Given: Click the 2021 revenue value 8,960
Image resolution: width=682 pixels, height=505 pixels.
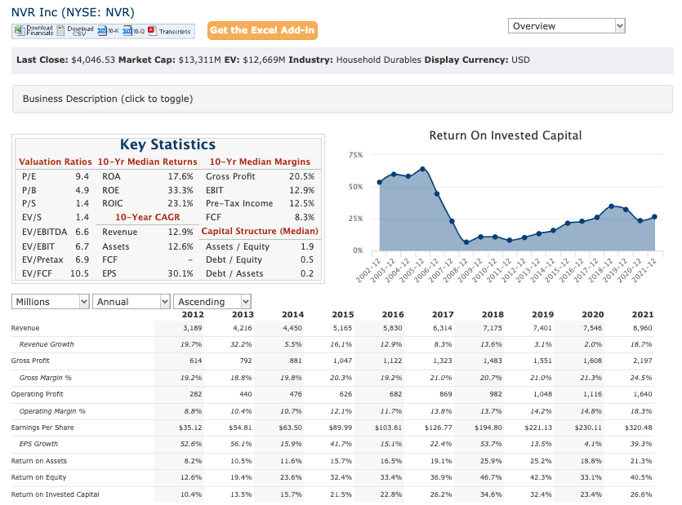Looking at the screenshot, I should (x=643, y=328).
